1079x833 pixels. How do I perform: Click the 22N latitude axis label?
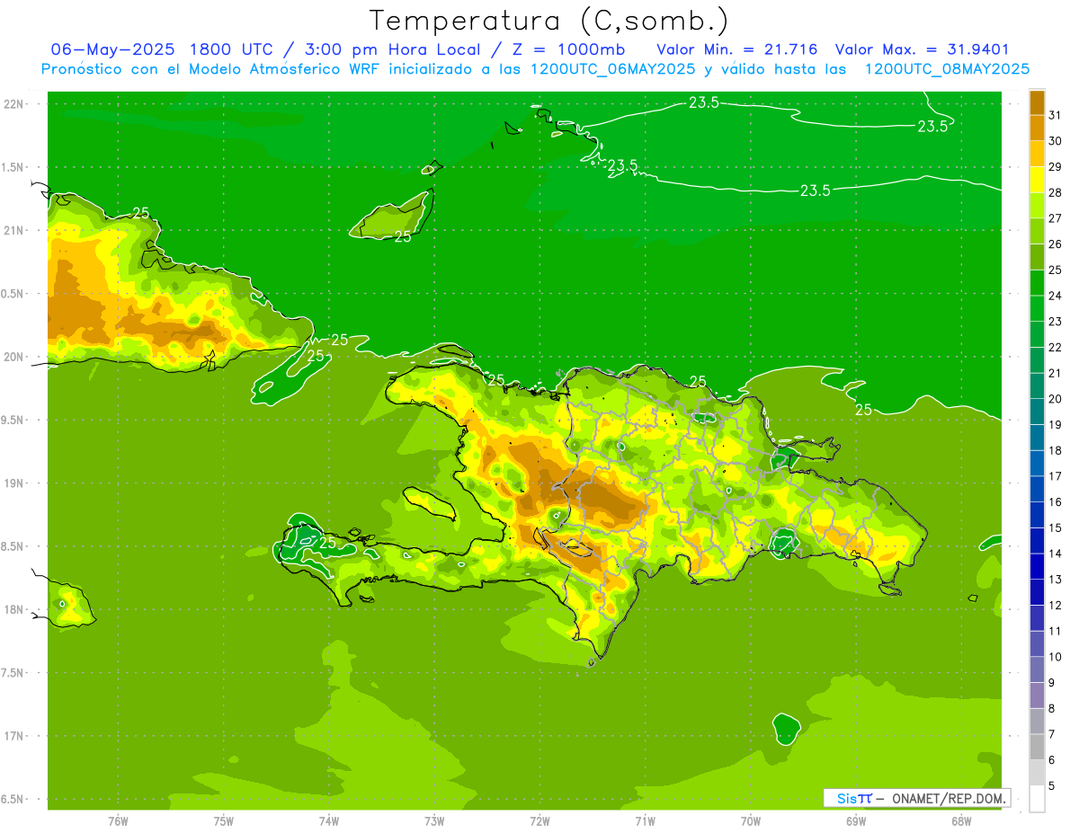coord(15,104)
